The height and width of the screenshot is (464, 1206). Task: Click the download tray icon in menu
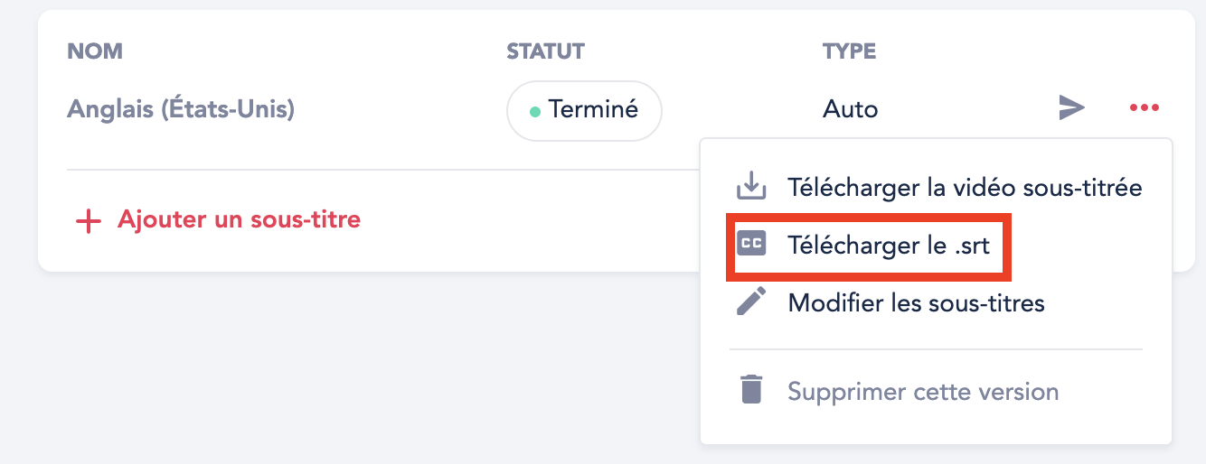coord(751,188)
